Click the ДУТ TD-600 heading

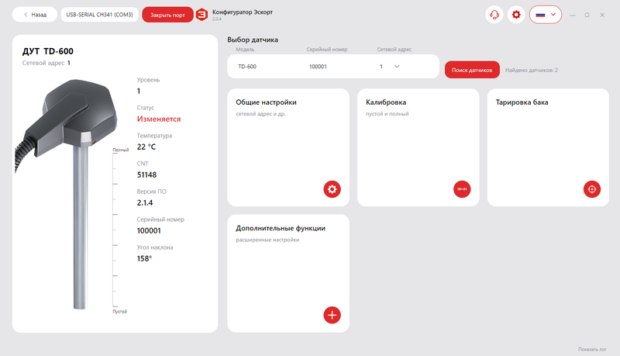coord(48,51)
